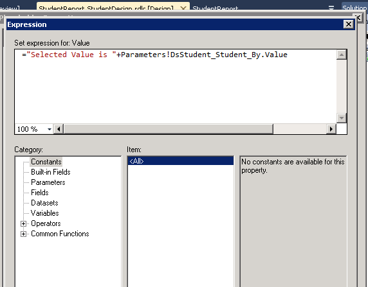Click the "Selected Value is" string in expression

71,55
